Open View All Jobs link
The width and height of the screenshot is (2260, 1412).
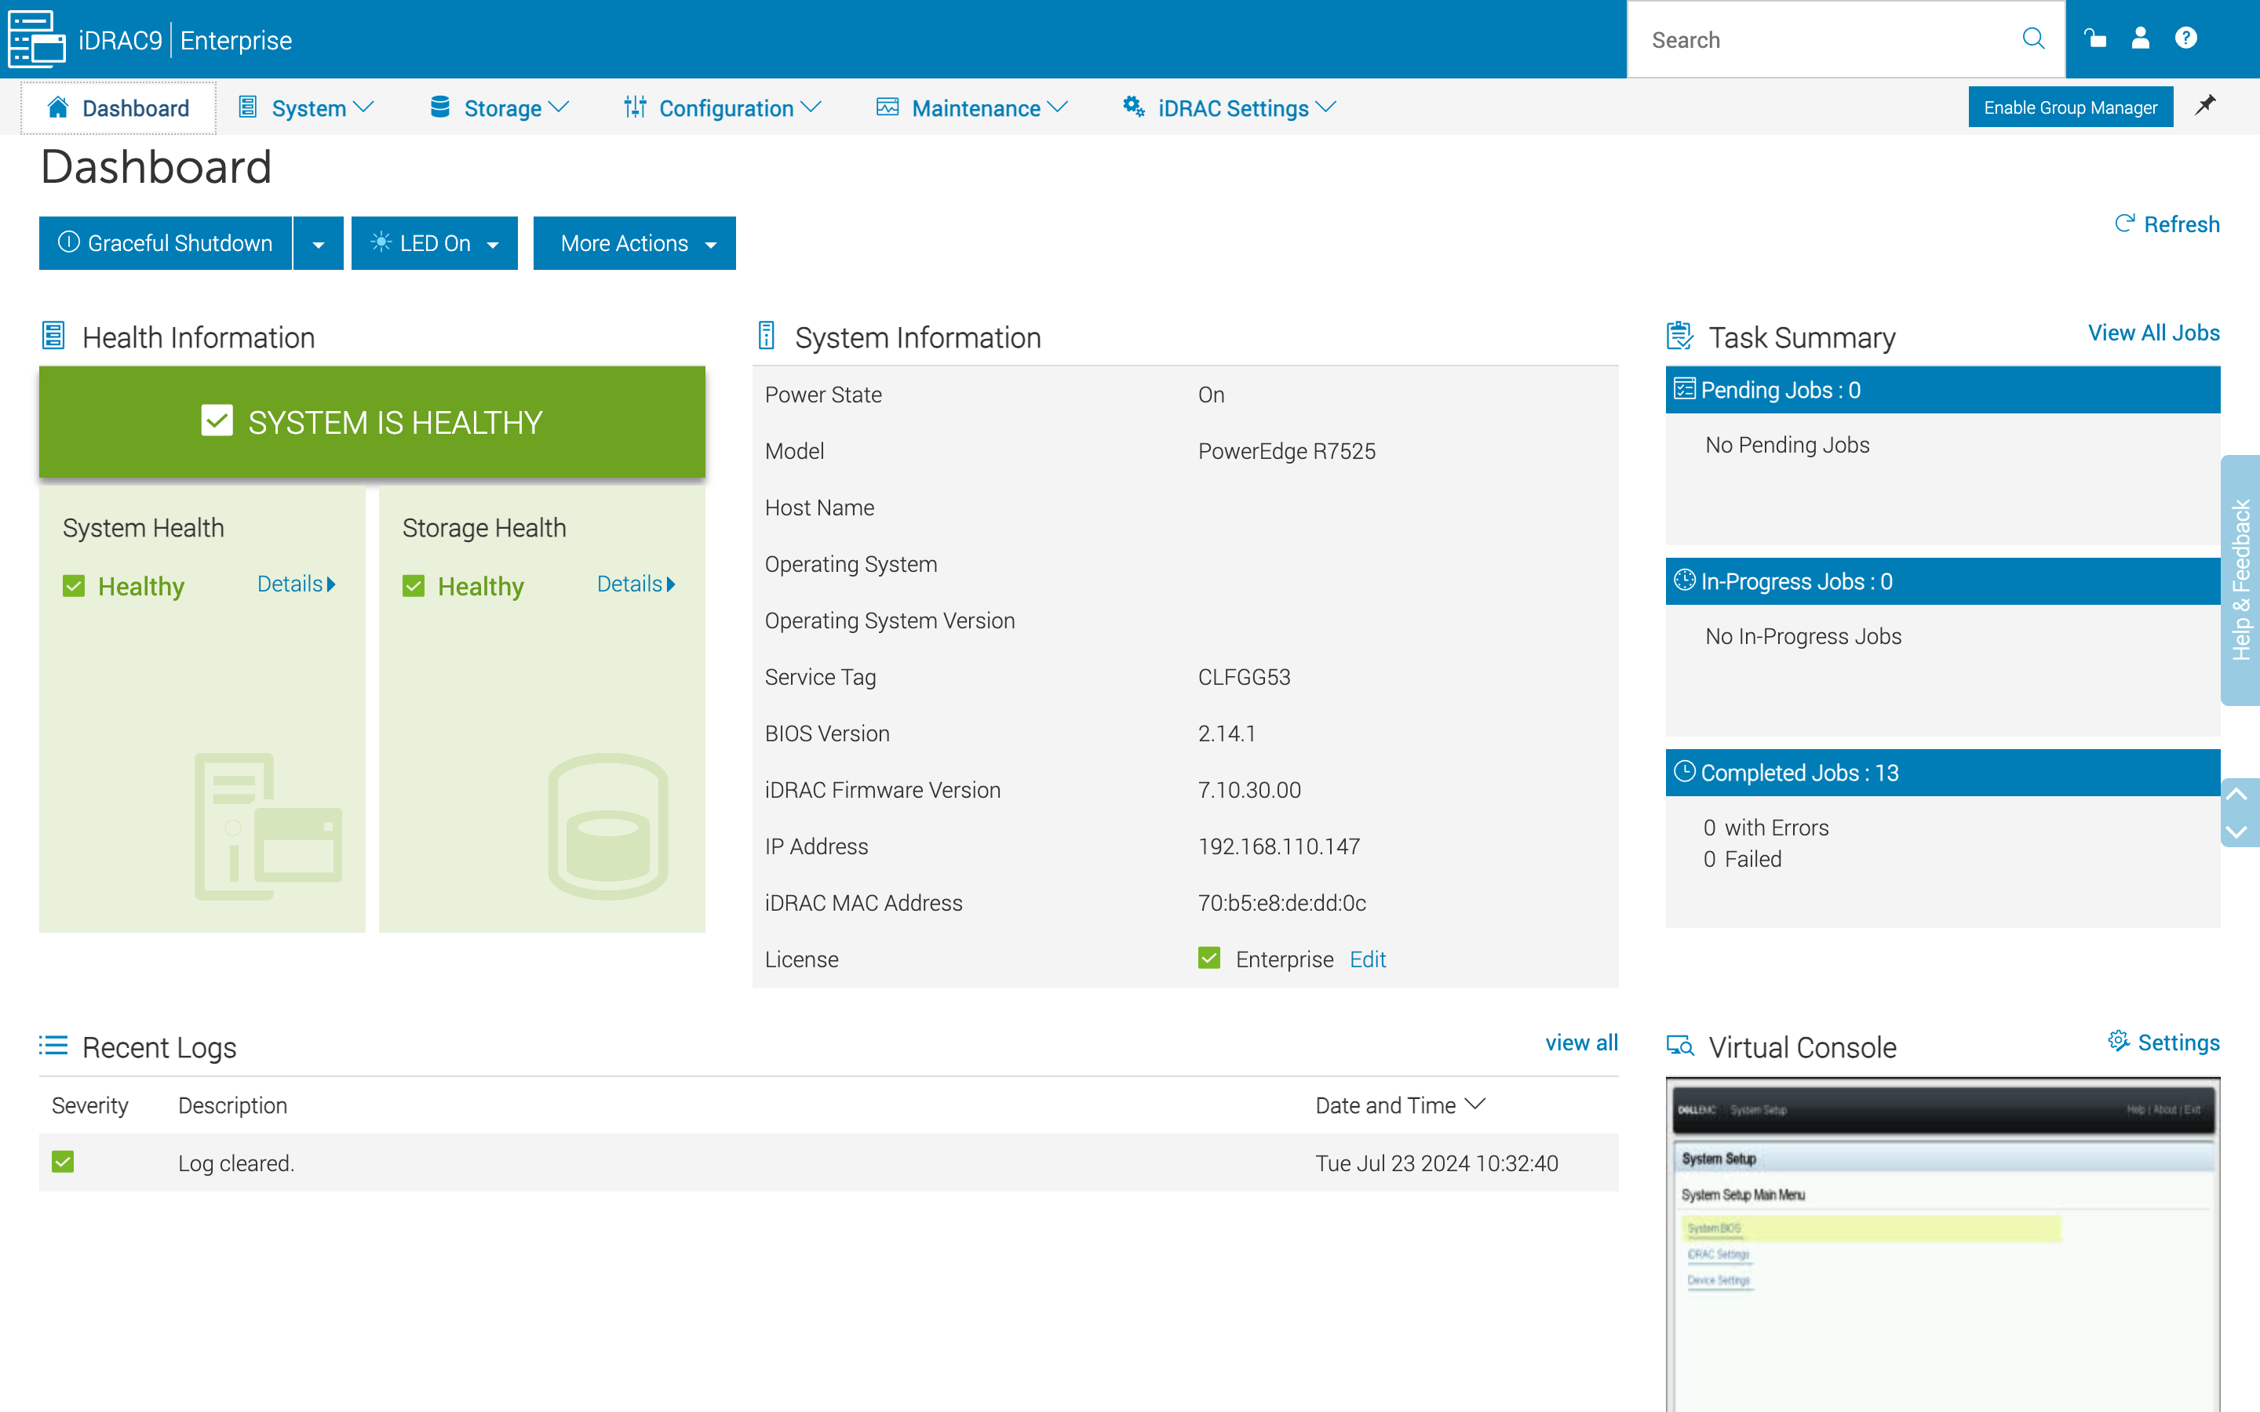[2152, 333]
